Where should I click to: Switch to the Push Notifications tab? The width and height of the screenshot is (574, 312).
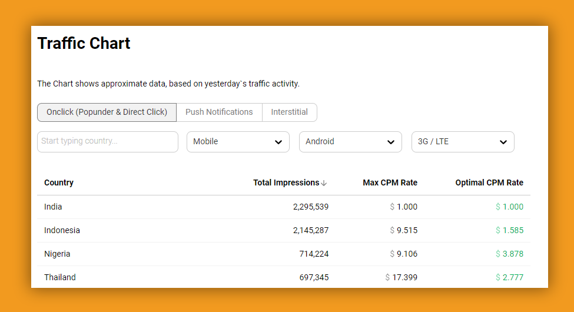[219, 112]
